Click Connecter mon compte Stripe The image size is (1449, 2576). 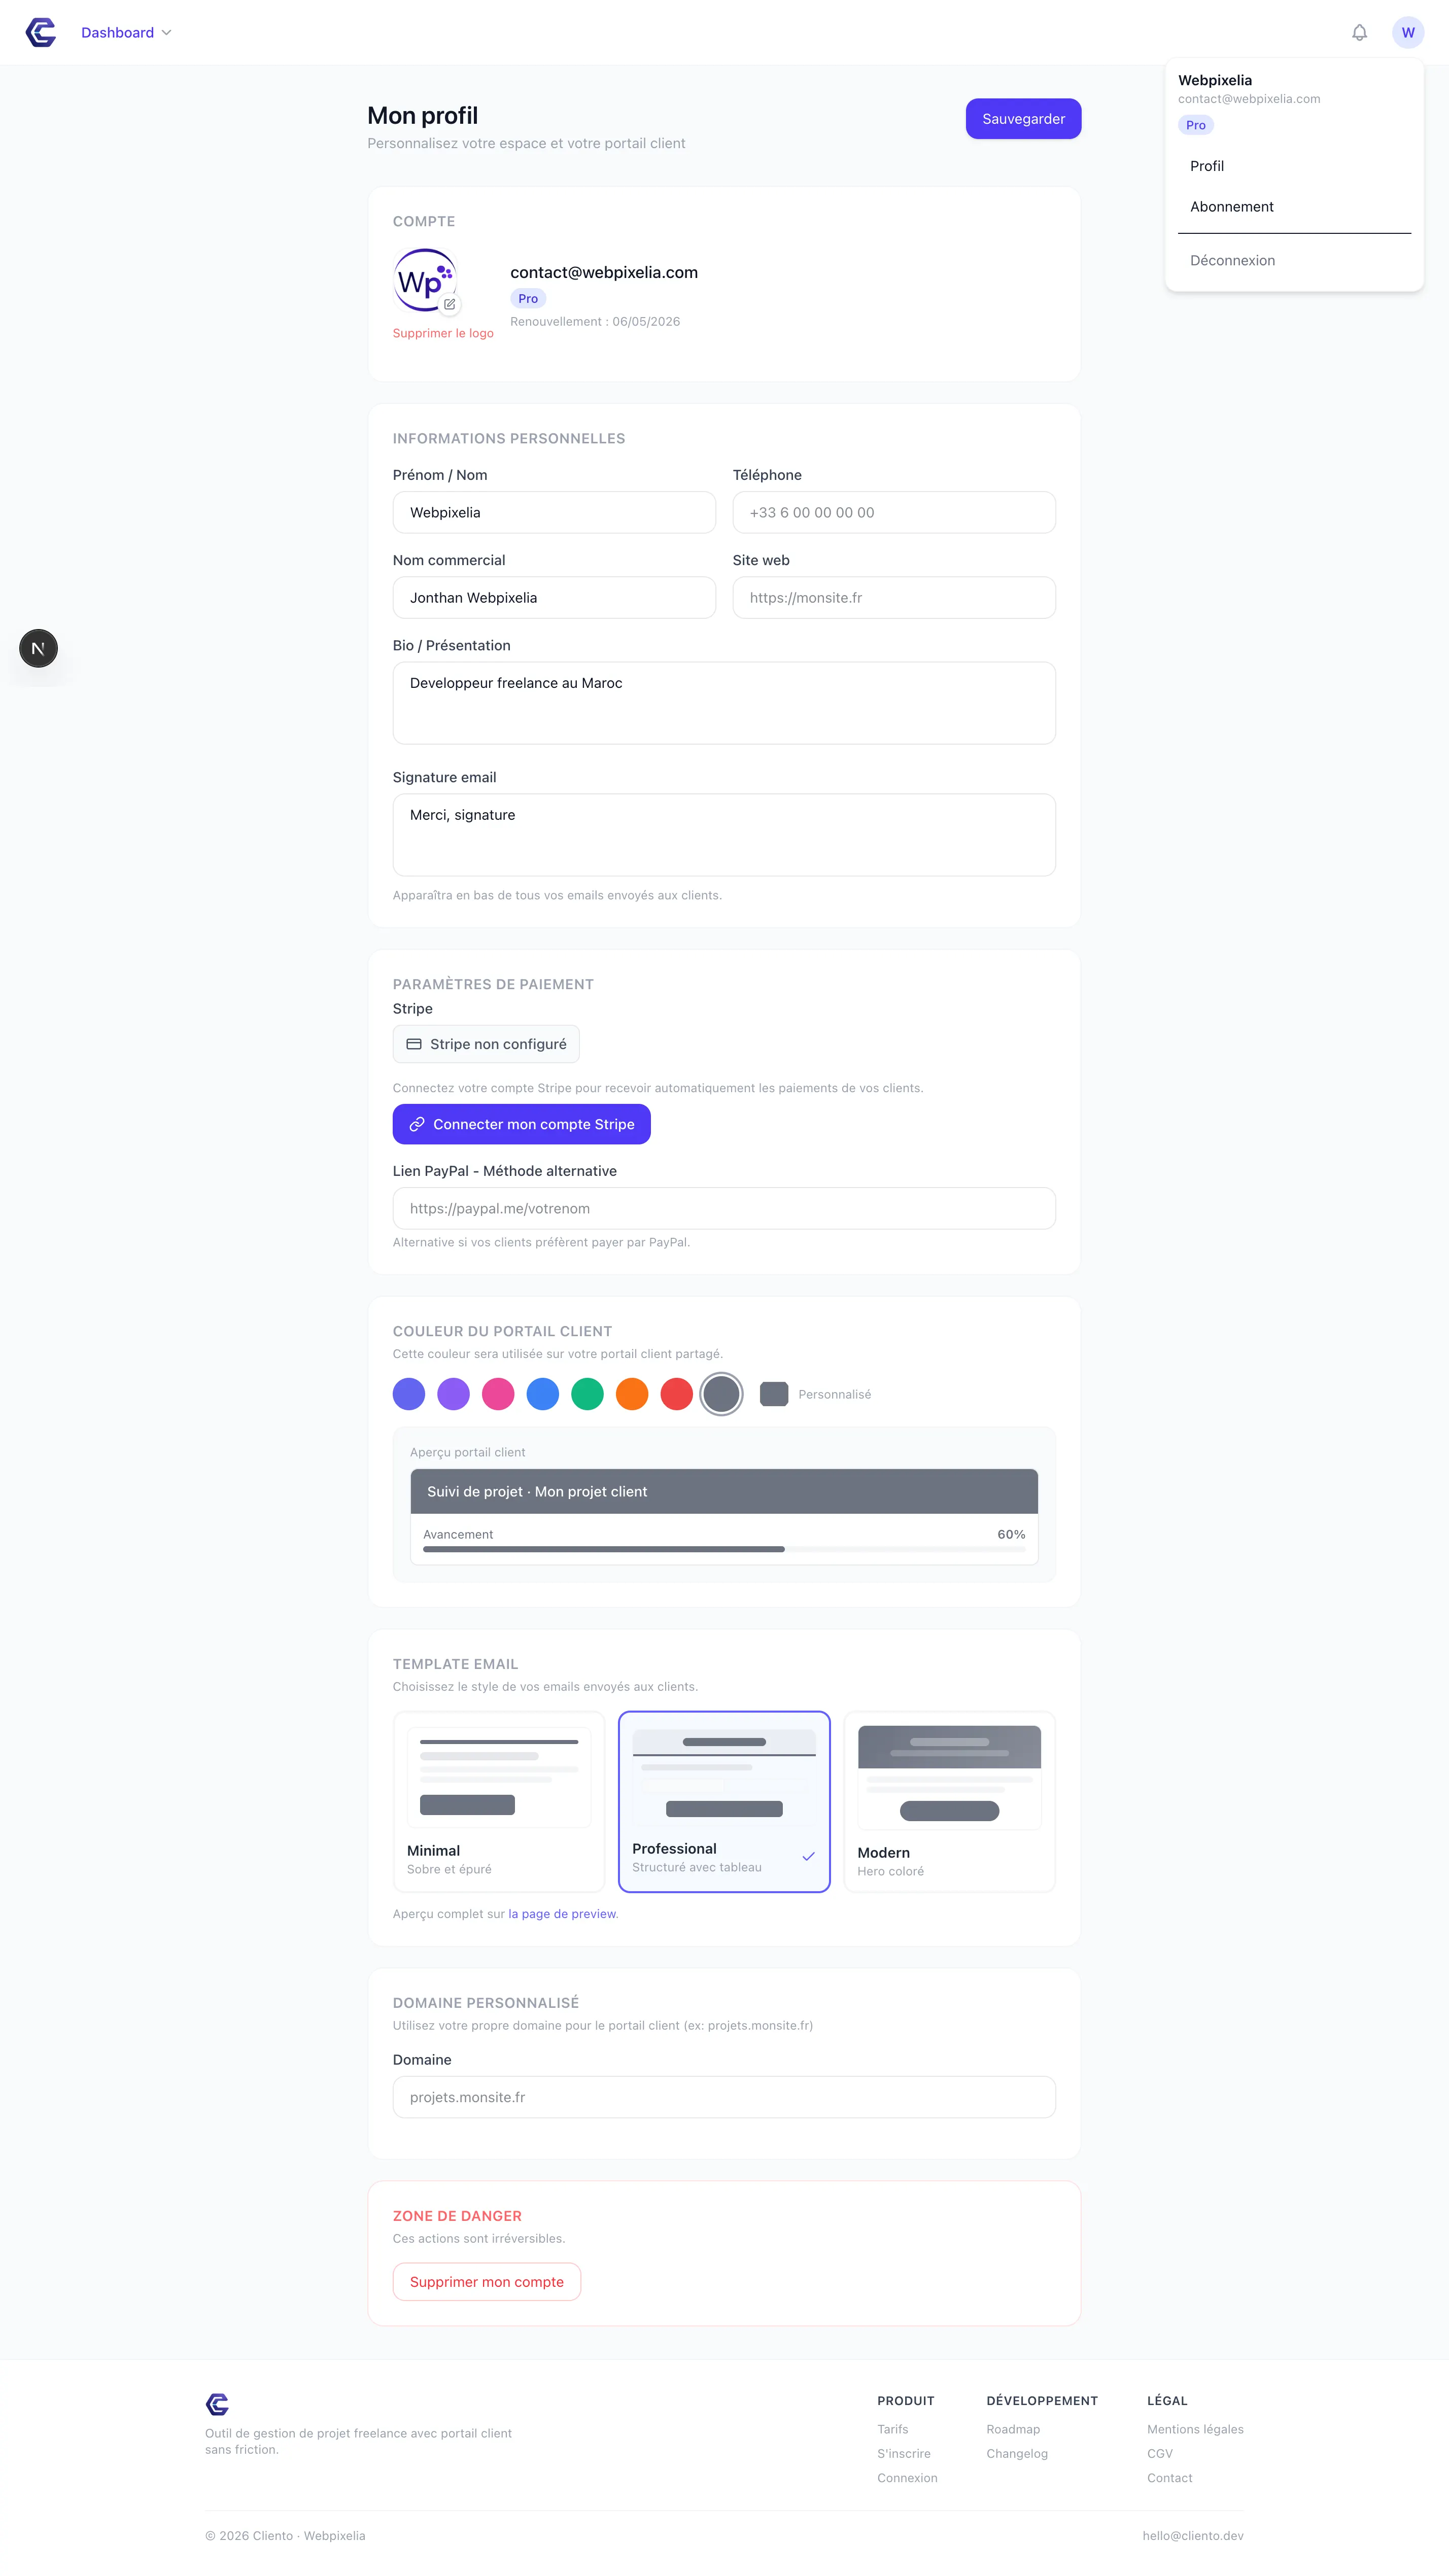click(x=521, y=1124)
